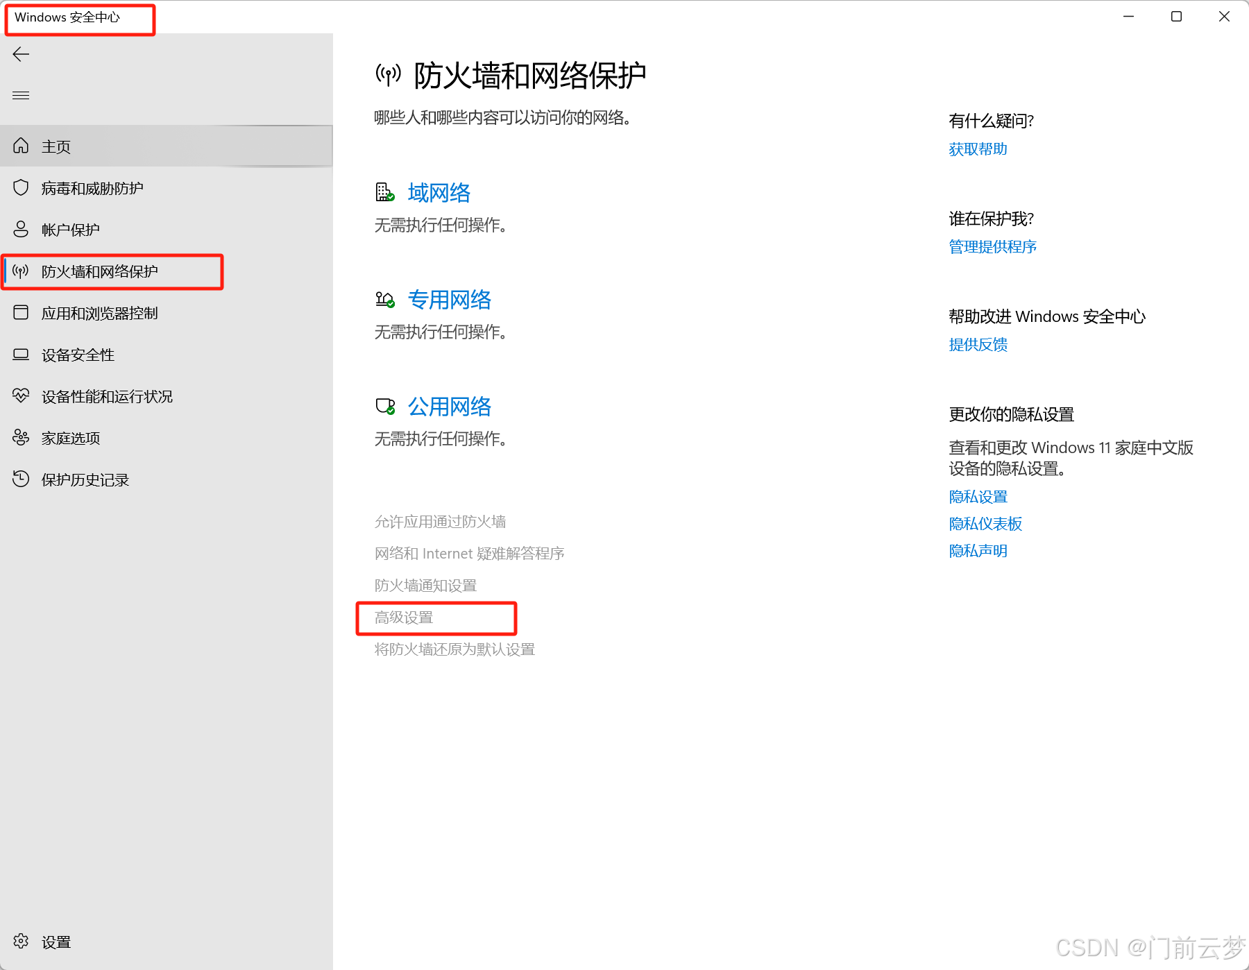Navigate to 设备安全性
This screenshot has width=1249, height=970.
(167, 355)
